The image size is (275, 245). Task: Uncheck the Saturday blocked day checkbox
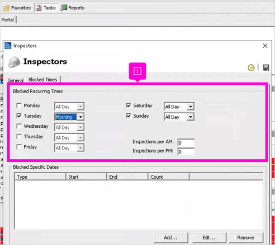[129, 105]
